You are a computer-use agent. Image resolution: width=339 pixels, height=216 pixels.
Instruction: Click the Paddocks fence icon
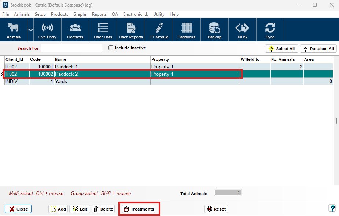click(x=187, y=30)
